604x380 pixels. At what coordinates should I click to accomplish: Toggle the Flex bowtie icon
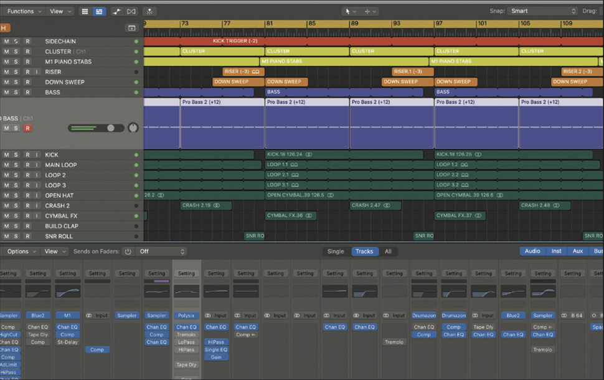pyautogui.click(x=131, y=12)
